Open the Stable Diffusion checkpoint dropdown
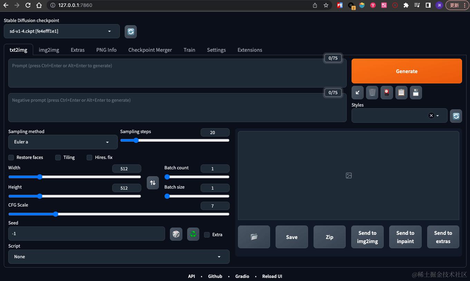This screenshot has height=281, width=470. tap(62, 31)
